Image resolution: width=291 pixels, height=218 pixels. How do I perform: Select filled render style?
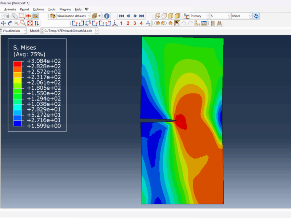[x=171, y=16]
